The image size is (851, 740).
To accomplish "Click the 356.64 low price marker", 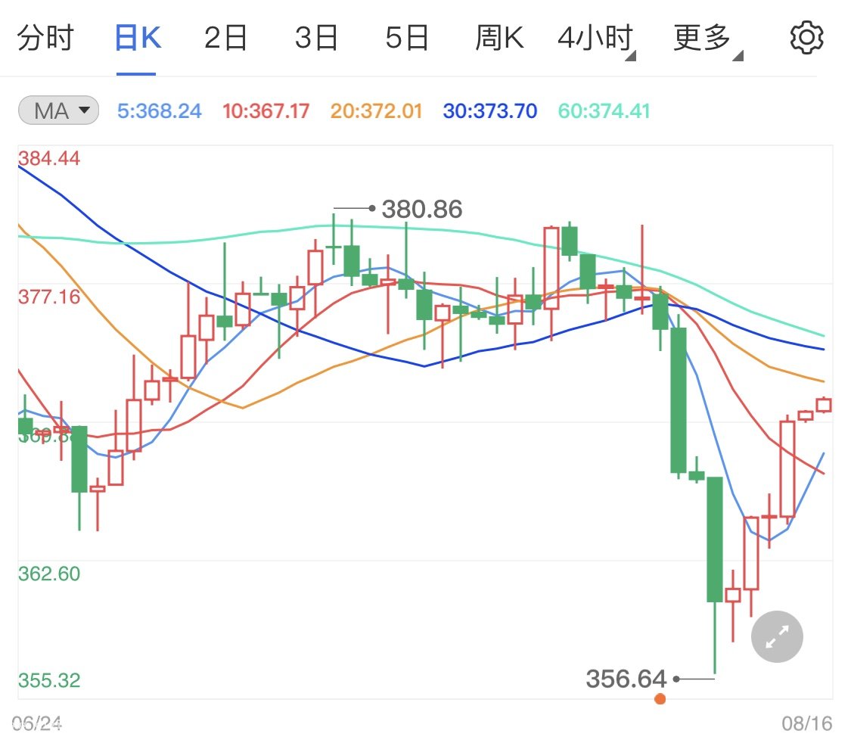I will click(626, 679).
